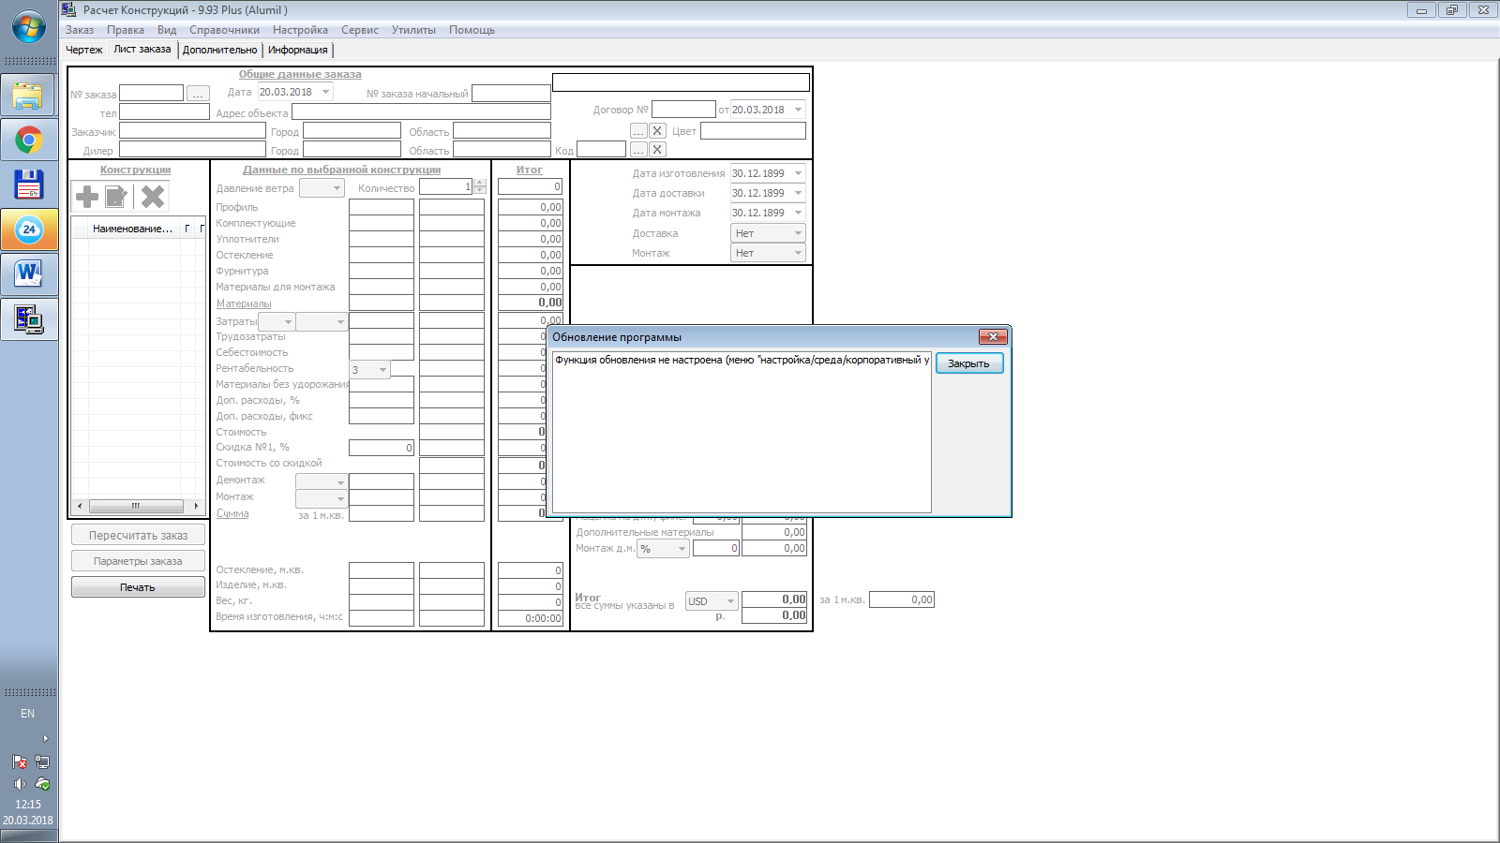Clear the contract row with X button

[x=657, y=130]
